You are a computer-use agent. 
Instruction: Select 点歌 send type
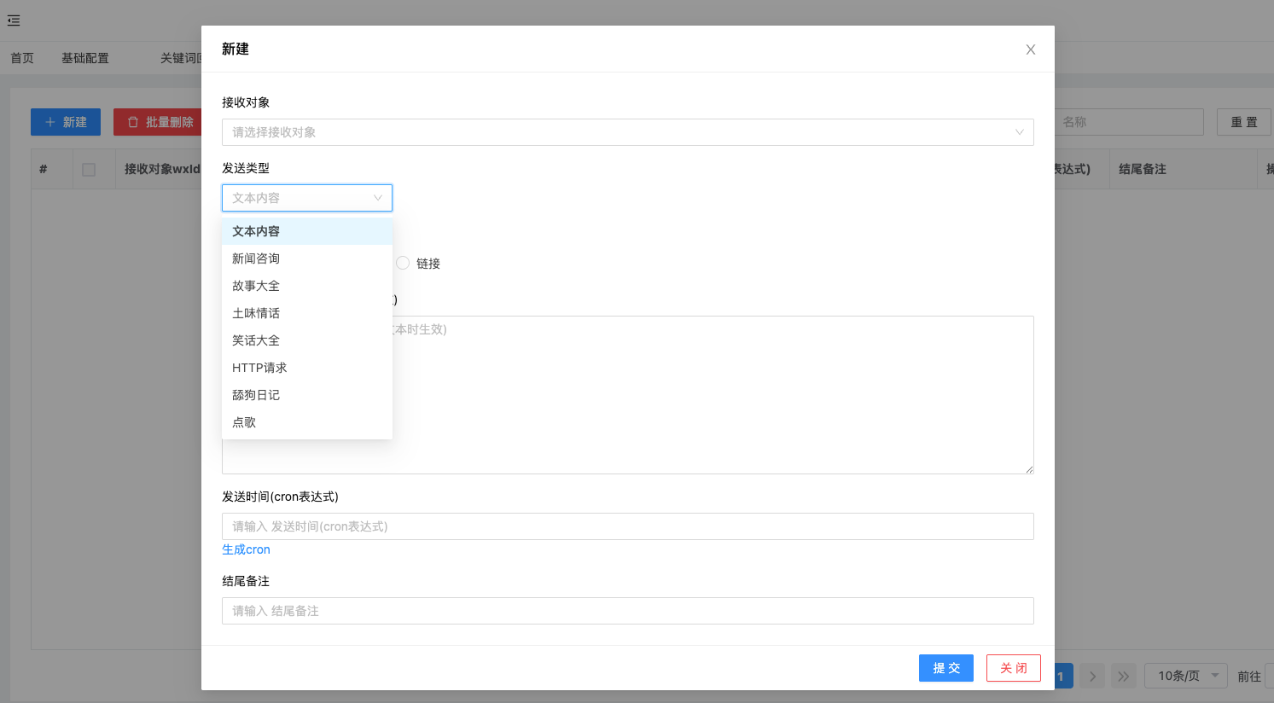point(244,422)
